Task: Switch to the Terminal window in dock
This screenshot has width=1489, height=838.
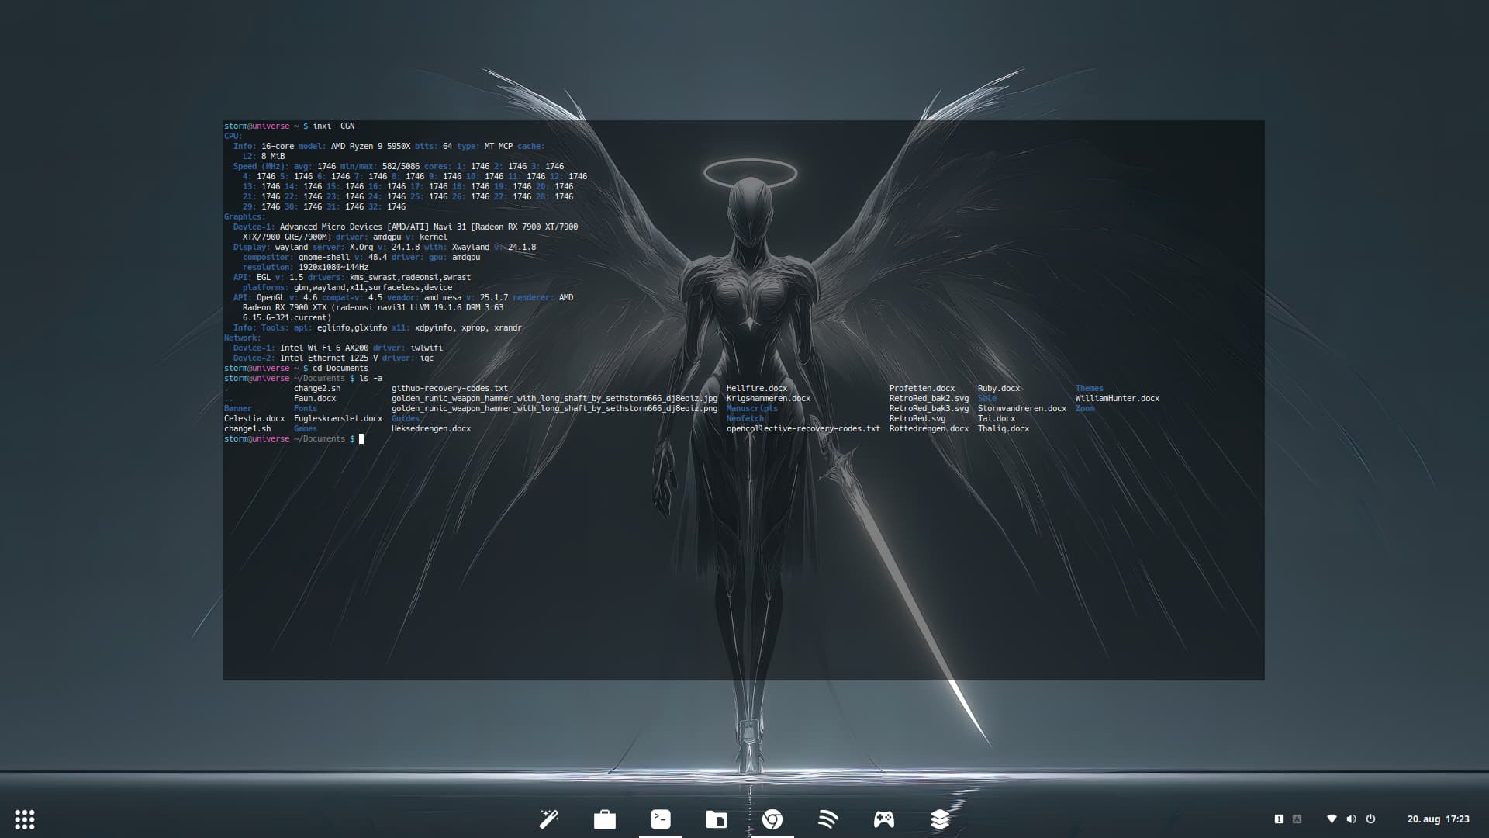Action: [x=661, y=819]
